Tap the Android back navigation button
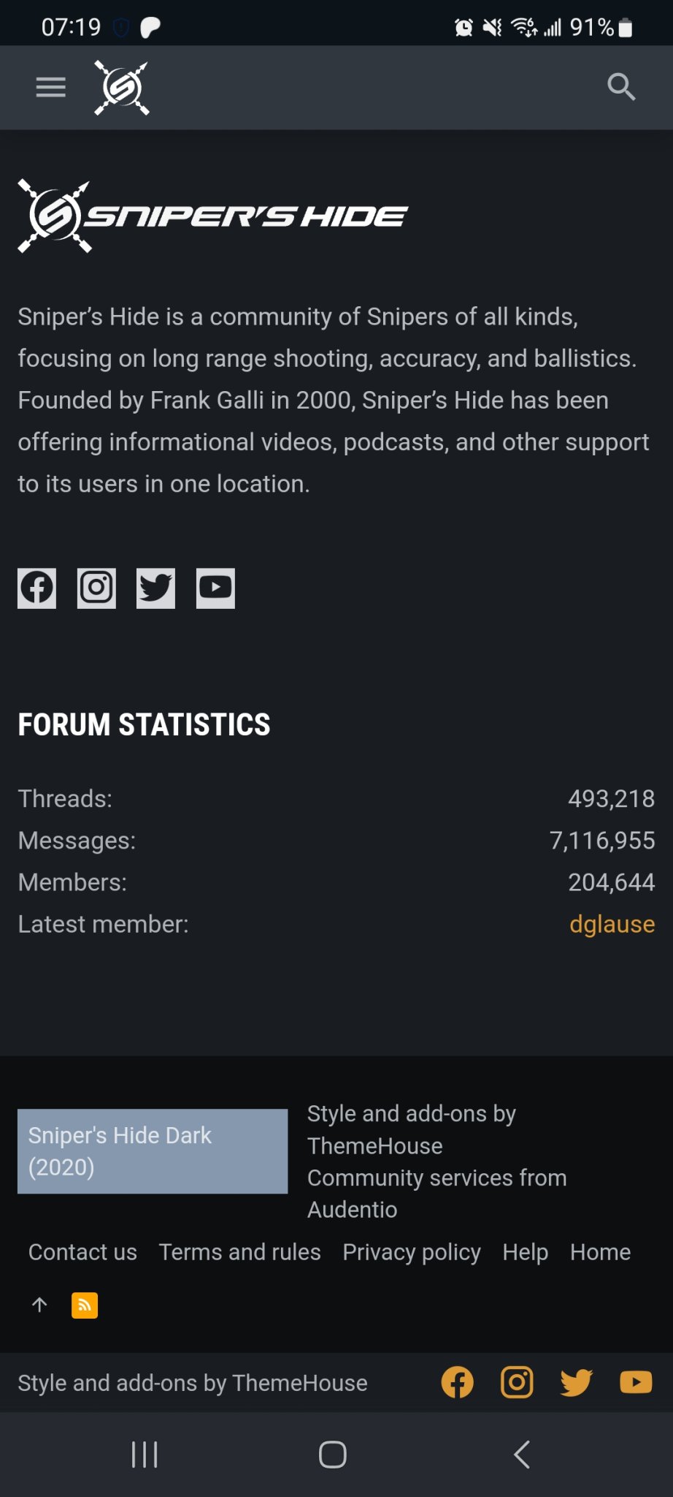 [522, 1455]
